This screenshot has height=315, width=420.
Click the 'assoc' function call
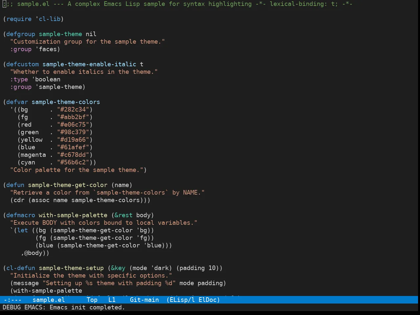[x=41, y=200]
